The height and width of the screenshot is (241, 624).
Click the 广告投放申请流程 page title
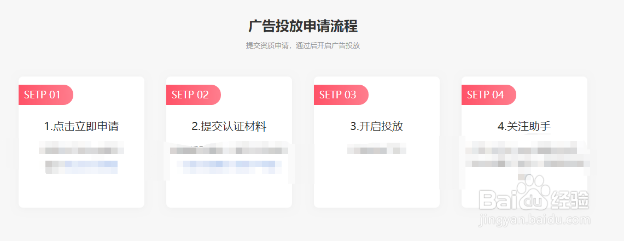303,26
